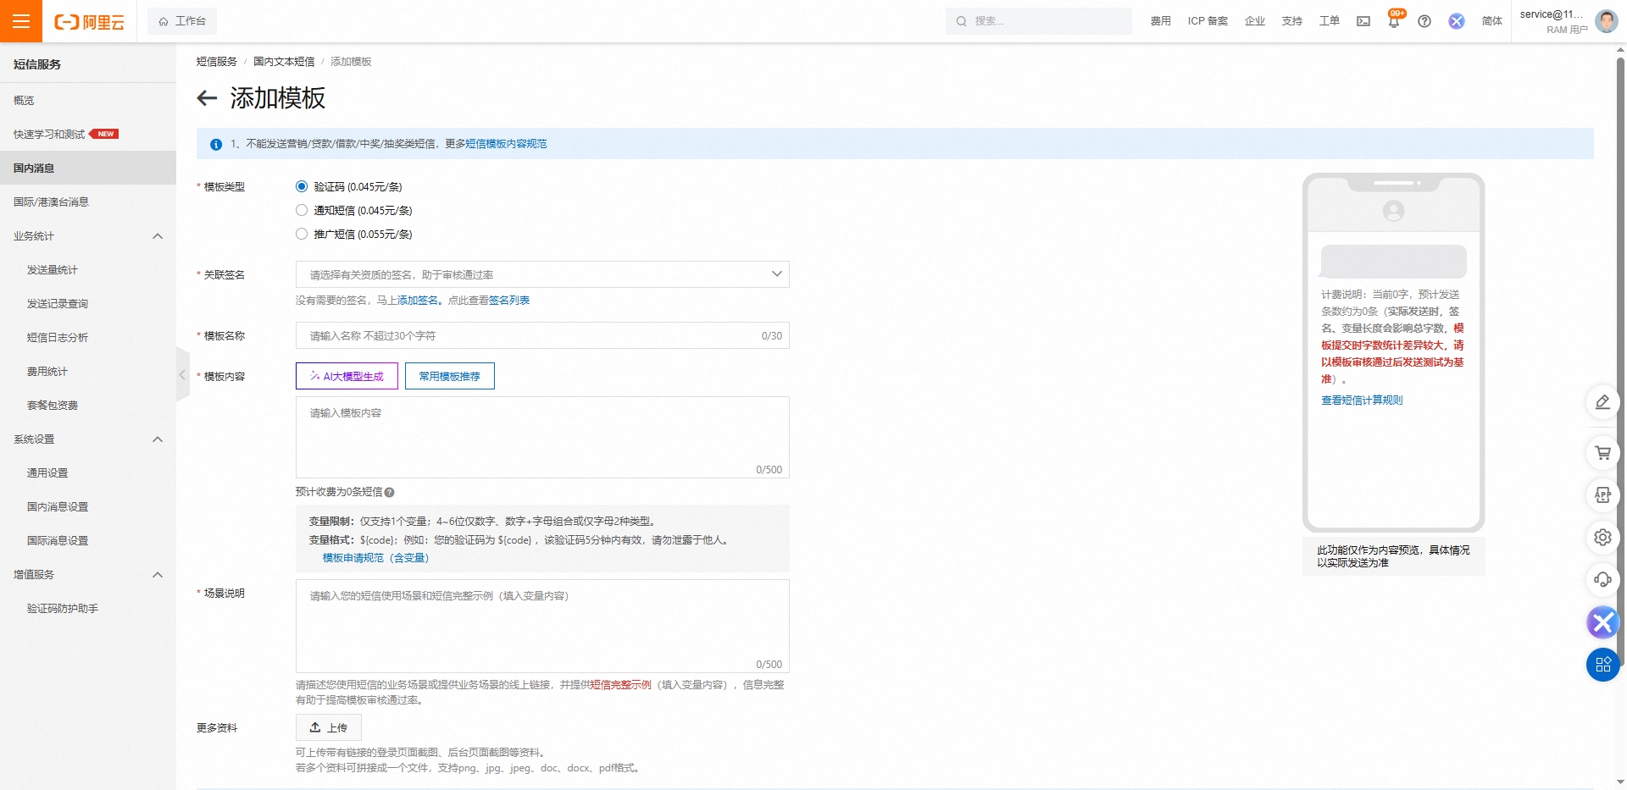Screen dimensions: 1627x790
Task: Click the AI大模型生成 button
Action: (x=346, y=376)
